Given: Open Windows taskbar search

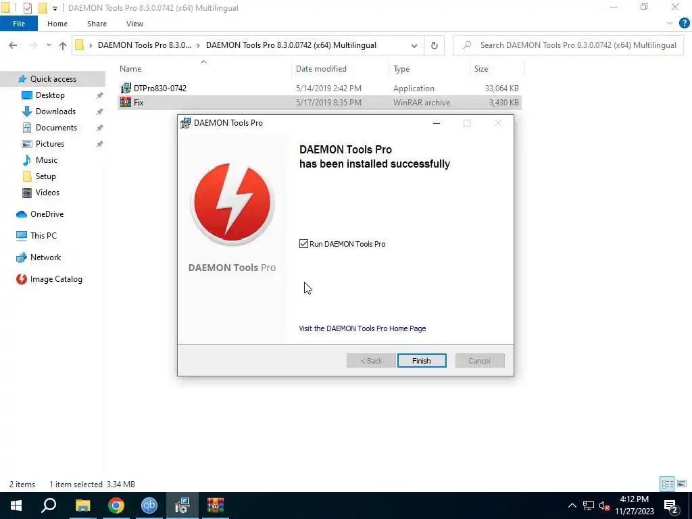Looking at the screenshot, I should [49, 505].
